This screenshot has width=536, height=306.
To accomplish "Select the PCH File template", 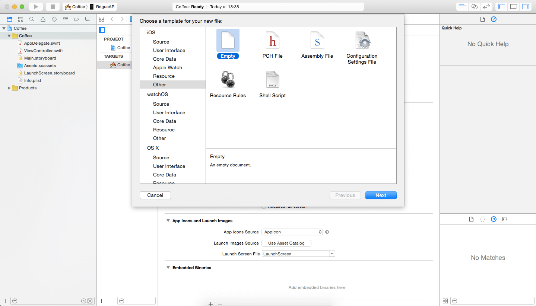I will (273, 44).
